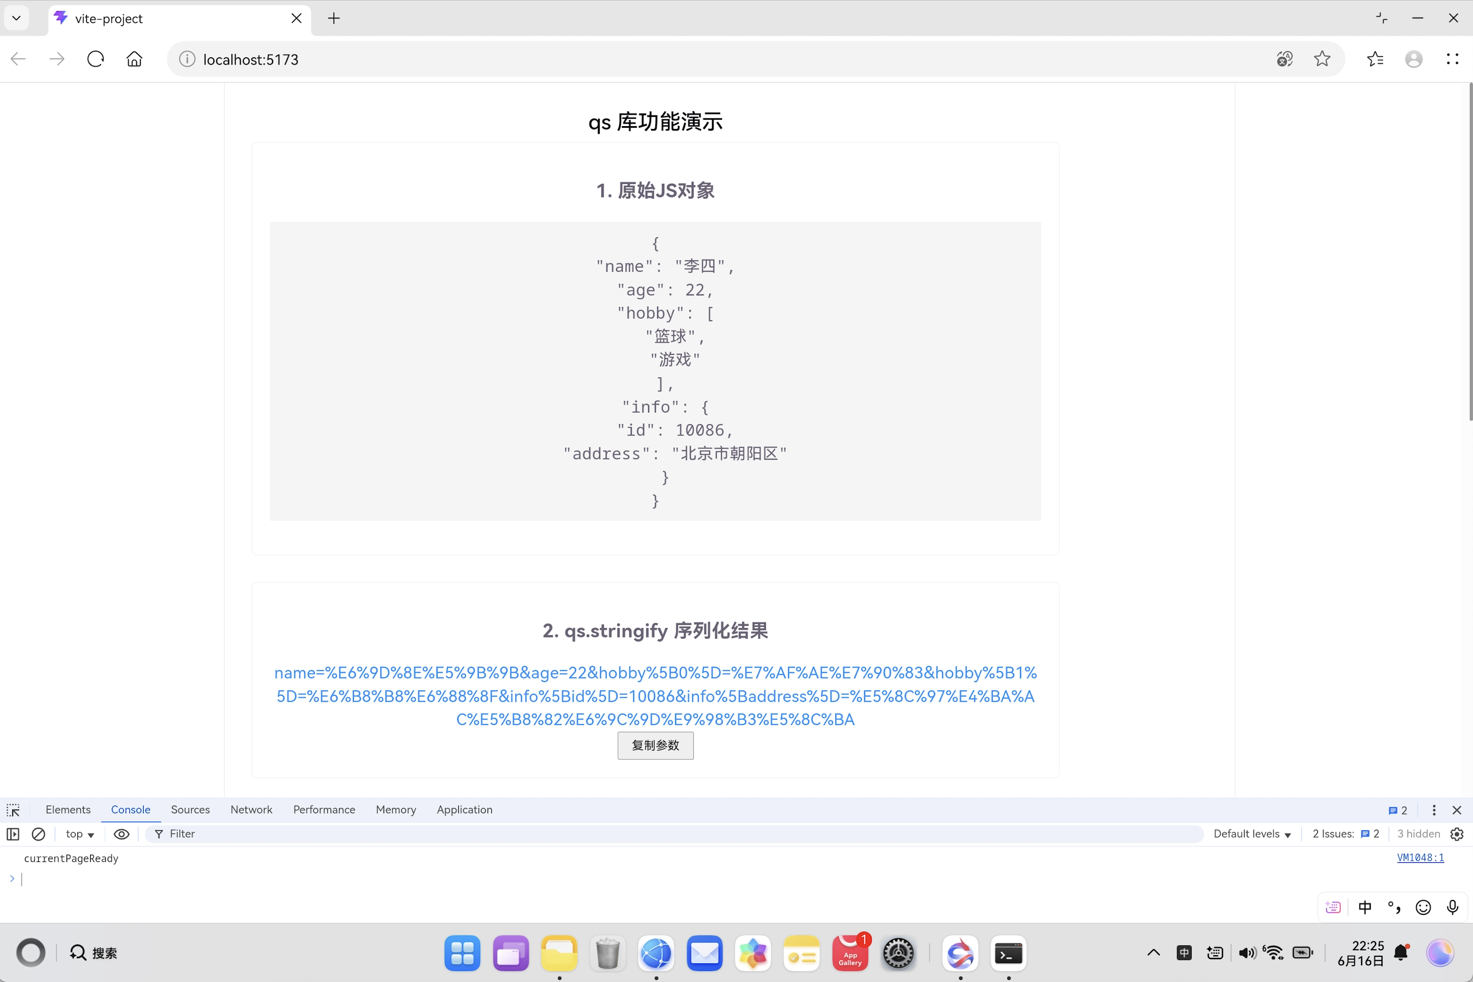Viewport: 1473px width, 982px height.
Task: Switch to the Sources tab
Action: pos(190,810)
